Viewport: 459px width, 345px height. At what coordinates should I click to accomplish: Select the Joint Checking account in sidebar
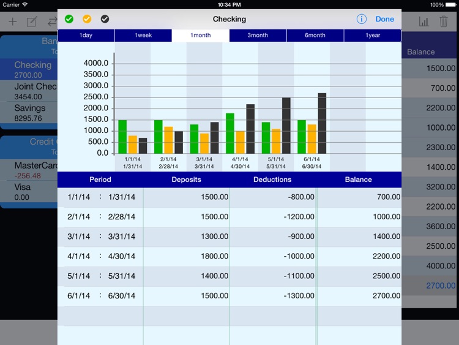tap(29, 91)
